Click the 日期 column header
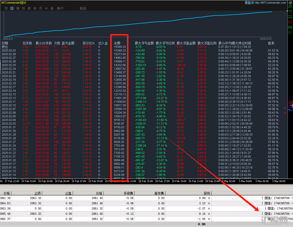 [x=5, y=43]
